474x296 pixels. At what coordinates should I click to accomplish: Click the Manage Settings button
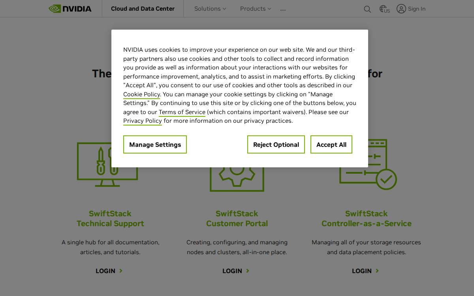pyautogui.click(x=155, y=144)
